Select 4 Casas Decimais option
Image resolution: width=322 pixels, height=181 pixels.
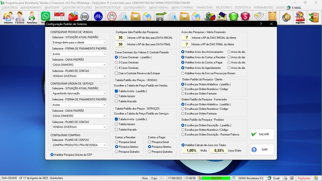point(127,68)
